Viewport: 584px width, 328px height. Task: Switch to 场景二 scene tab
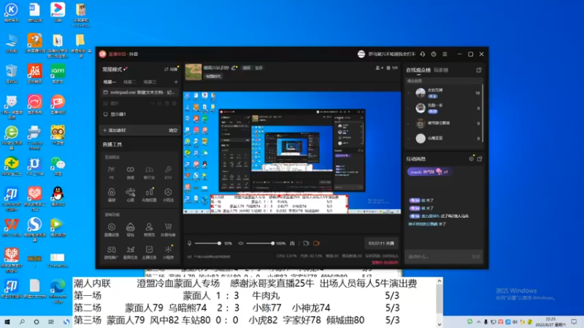click(130, 82)
